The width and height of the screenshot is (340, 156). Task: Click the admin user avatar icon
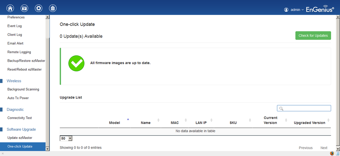[x=286, y=10]
